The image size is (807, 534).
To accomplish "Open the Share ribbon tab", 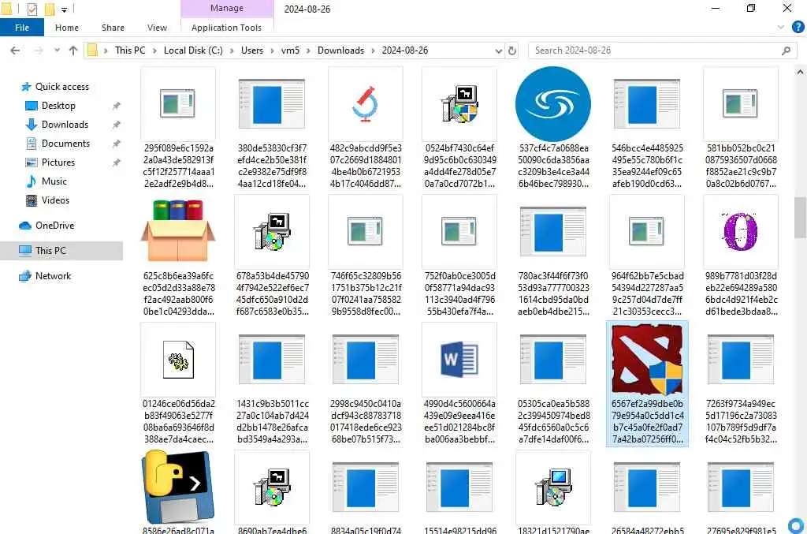I will tap(113, 28).
